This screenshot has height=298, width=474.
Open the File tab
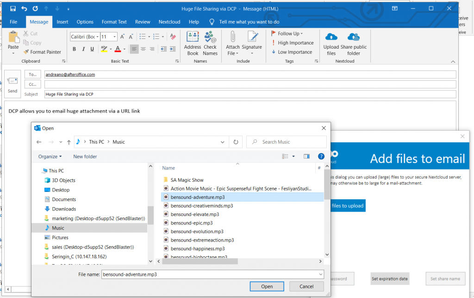[x=13, y=22]
